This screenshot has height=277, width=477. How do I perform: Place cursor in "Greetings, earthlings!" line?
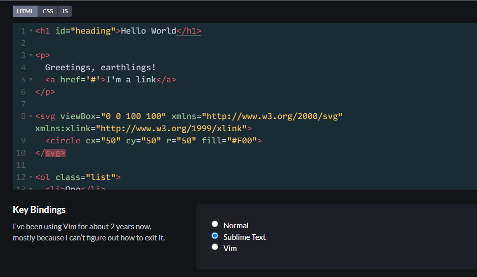[x=100, y=67]
